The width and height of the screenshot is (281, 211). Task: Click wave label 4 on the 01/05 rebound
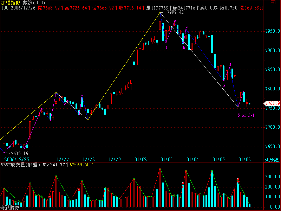pyautogui.click(x=230, y=65)
